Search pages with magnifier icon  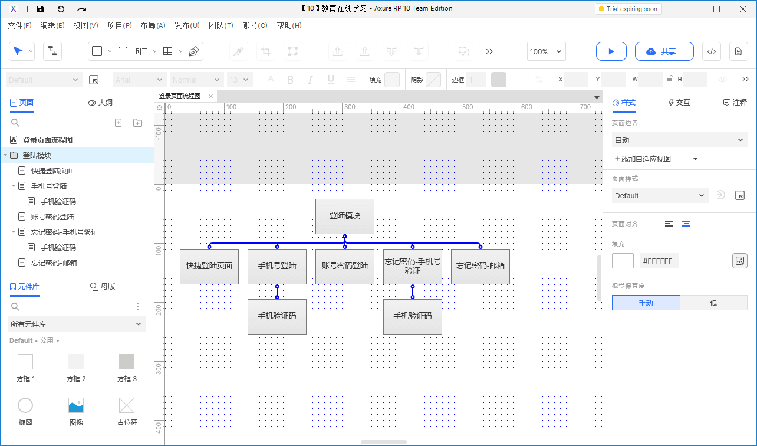pos(15,123)
